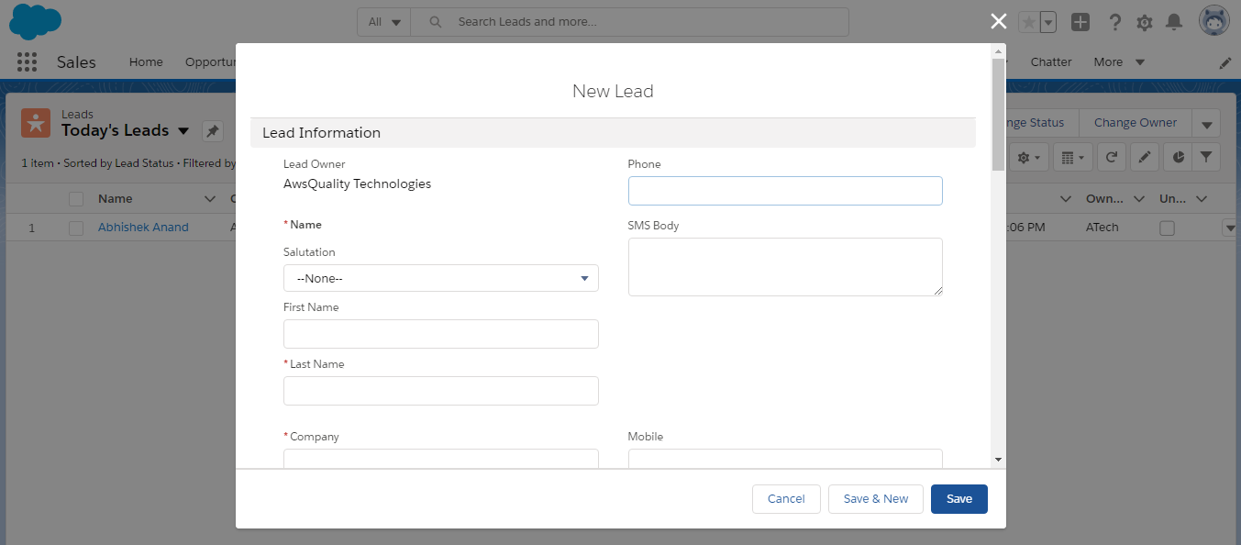Cancel the New Lead dialog
The height and width of the screenshot is (545, 1241).
(x=786, y=499)
